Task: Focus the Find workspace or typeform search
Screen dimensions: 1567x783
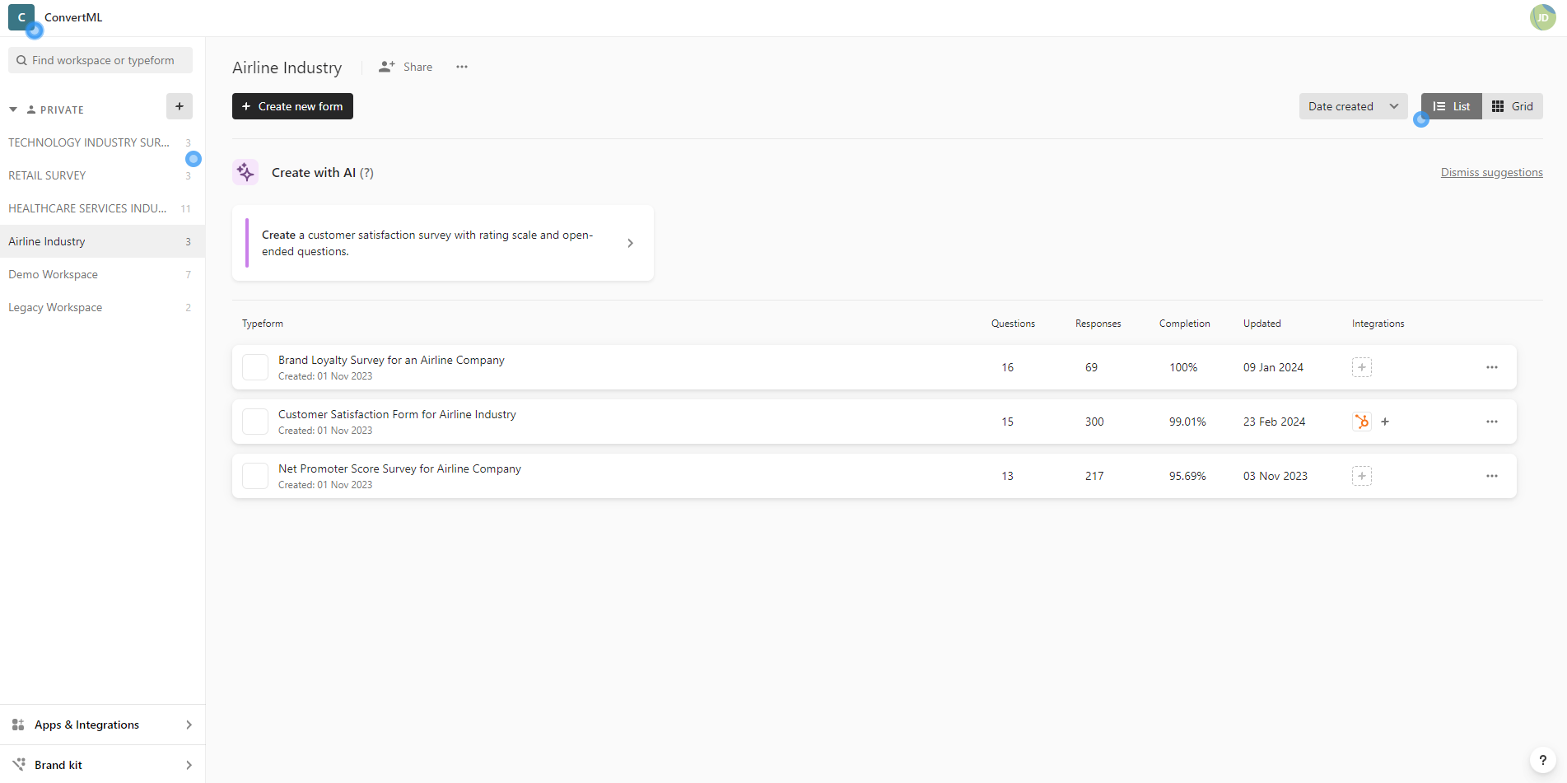Action: coord(100,60)
